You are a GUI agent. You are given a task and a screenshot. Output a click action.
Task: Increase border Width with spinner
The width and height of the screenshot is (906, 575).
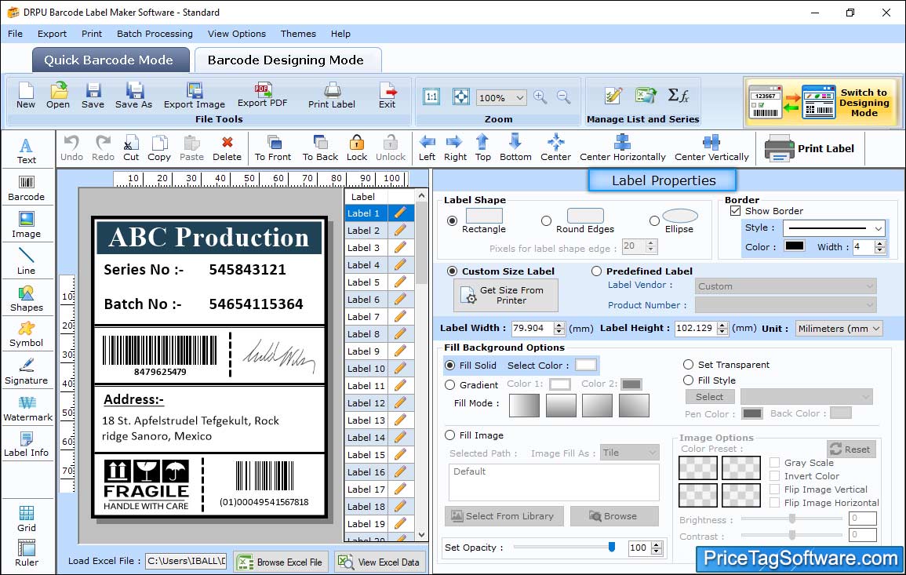click(880, 244)
